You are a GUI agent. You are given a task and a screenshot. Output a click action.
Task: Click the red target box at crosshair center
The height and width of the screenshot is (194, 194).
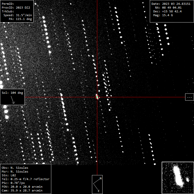[x=97, y=97]
